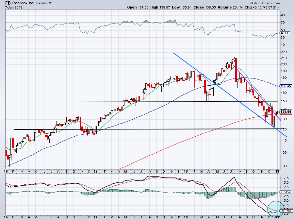Image resolution: width=294 pixels, height=220 pixels.
Task: Select the purple downtrend line
Action: (257, 93)
